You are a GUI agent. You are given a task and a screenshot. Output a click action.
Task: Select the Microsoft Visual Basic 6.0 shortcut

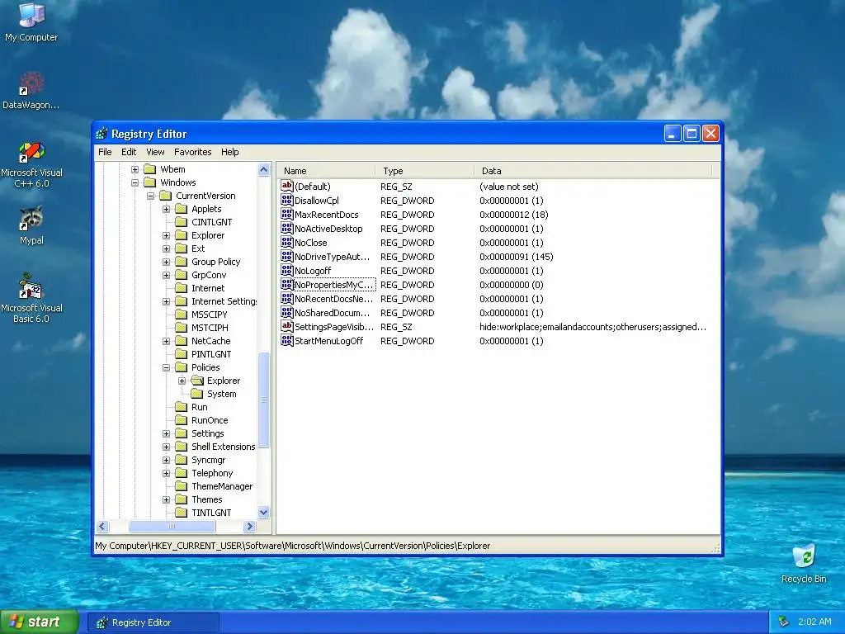pos(31,298)
